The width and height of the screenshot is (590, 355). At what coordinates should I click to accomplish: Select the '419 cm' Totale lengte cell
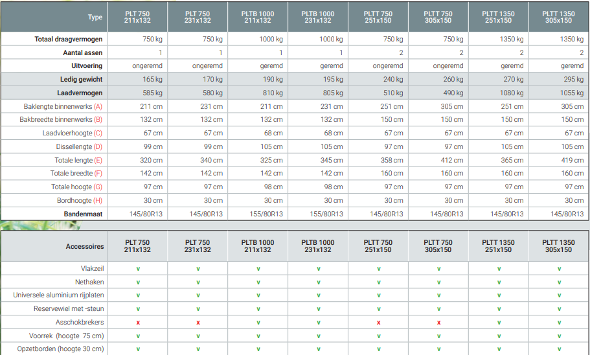pyautogui.click(x=573, y=161)
